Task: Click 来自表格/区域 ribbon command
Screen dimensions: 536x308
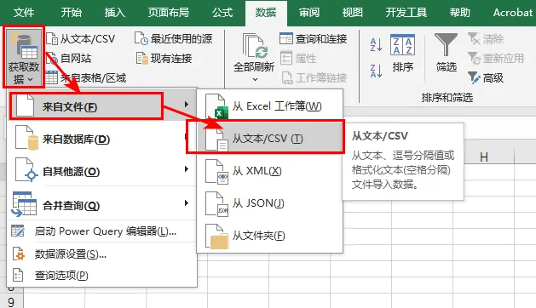Action: pyautogui.click(x=85, y=78)
